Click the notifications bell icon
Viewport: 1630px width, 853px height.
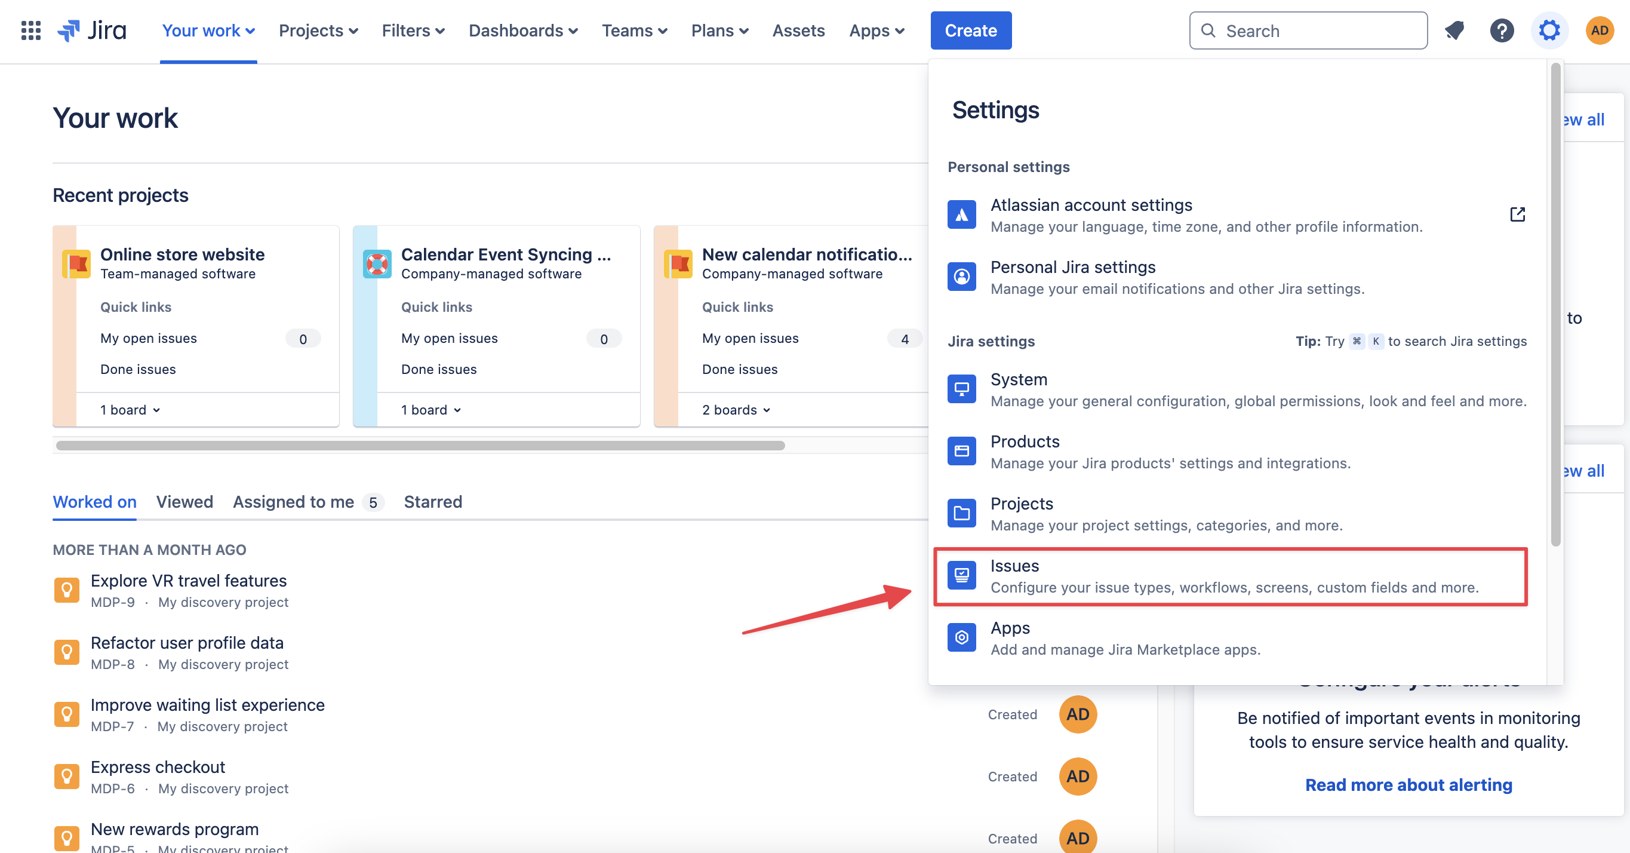[1454, 30]
